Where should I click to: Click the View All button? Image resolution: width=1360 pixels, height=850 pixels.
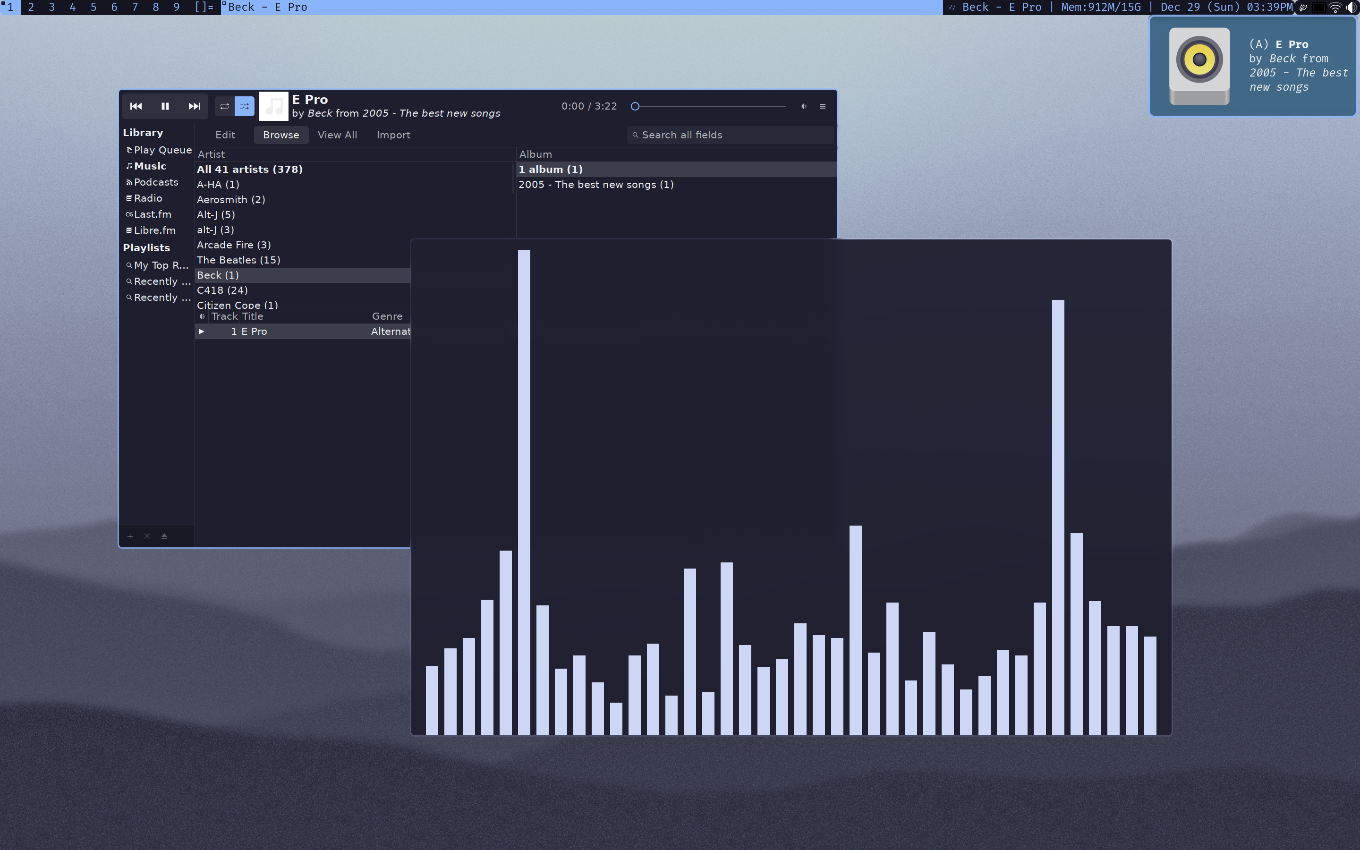tap(337, 135)
